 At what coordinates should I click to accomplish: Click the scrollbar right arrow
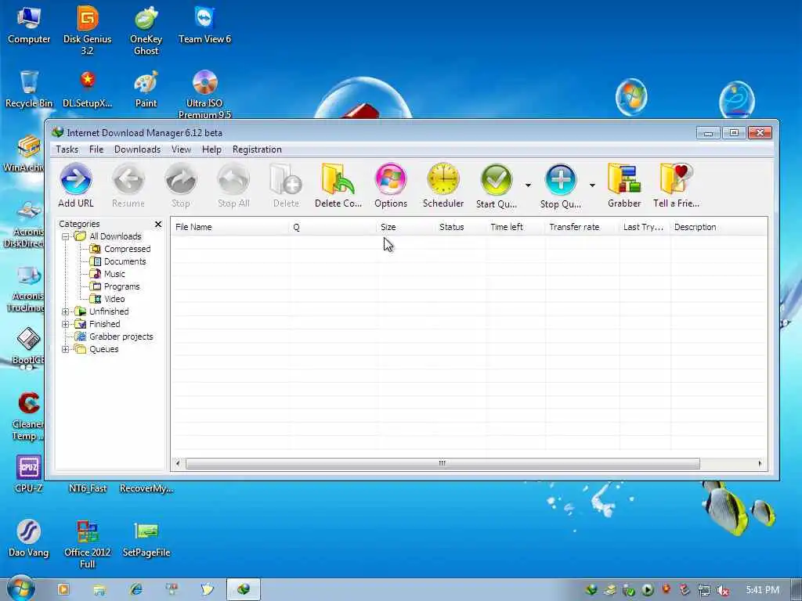[x=760, y=463]
